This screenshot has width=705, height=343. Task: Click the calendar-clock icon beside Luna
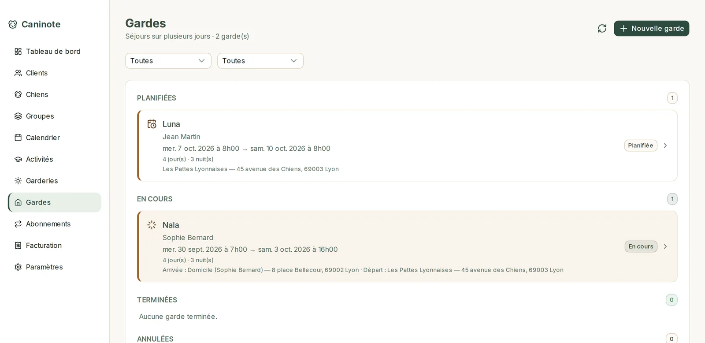click(x=152, y=124)
